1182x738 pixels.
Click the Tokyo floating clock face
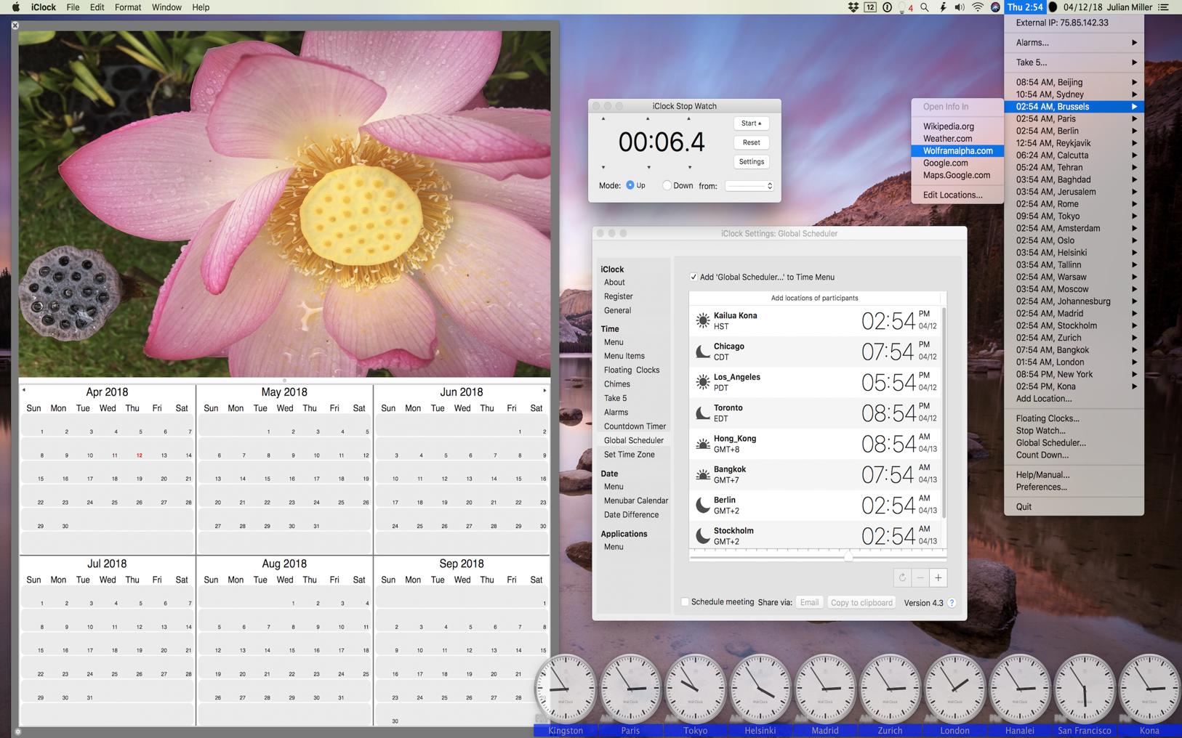pyautogui.click(x=695, y=688)
